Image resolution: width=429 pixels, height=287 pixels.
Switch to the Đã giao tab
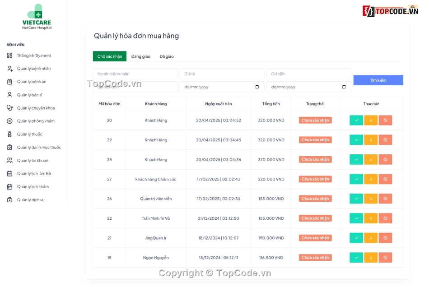click(x=166, y=56)
